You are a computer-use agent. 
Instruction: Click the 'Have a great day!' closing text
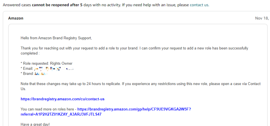tap(35, 124)
